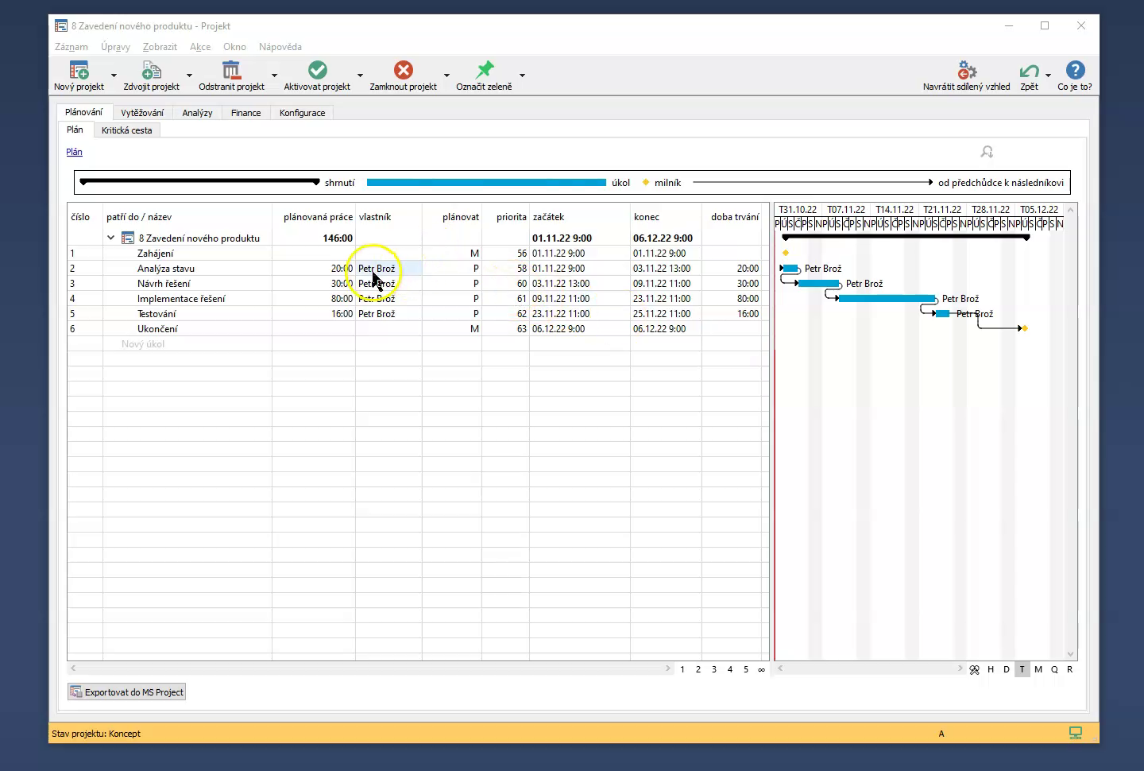Click the search icon above the legend

[987, 152]
